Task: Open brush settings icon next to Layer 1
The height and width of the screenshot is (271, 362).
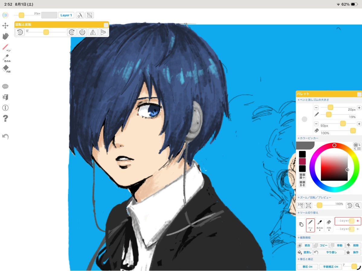Action: [80, 15]
